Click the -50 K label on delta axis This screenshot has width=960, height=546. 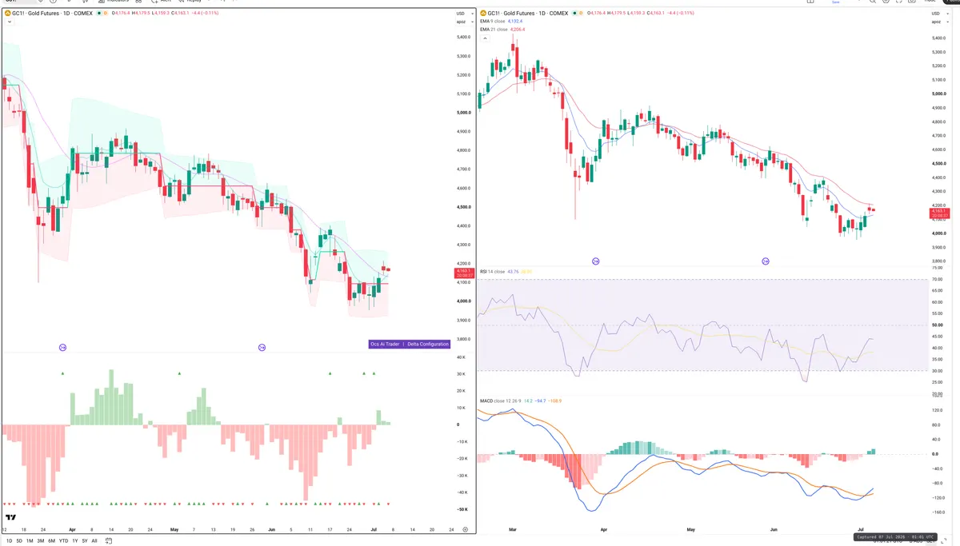pyautogui.click(x=462, y=509)
